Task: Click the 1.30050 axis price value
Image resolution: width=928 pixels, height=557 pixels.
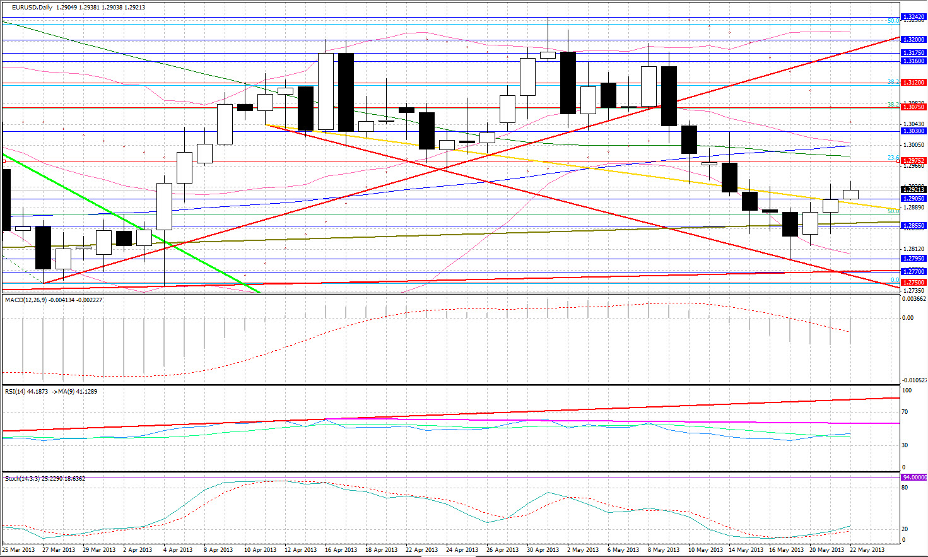Action: click(x=913, y=145)
